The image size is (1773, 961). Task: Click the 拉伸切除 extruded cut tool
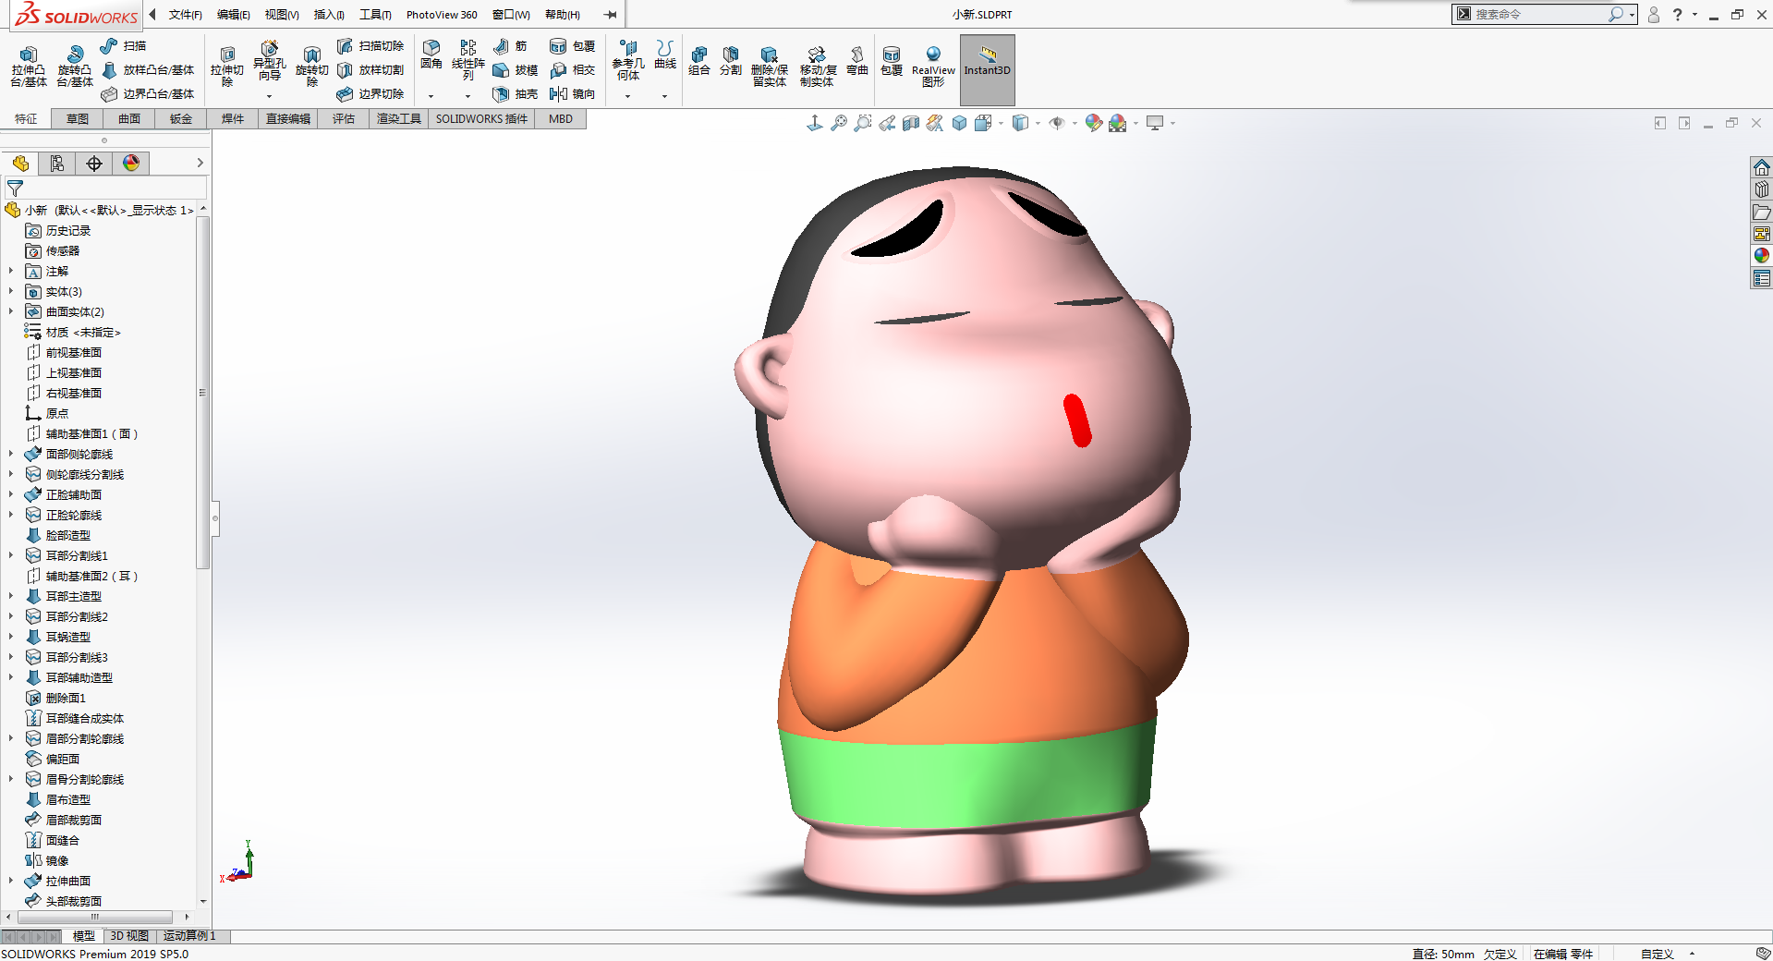click(x=226, y=66)
